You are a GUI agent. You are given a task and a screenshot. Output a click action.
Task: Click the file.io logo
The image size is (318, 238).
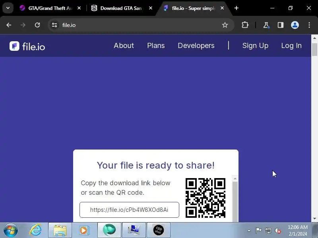(27, 46)
